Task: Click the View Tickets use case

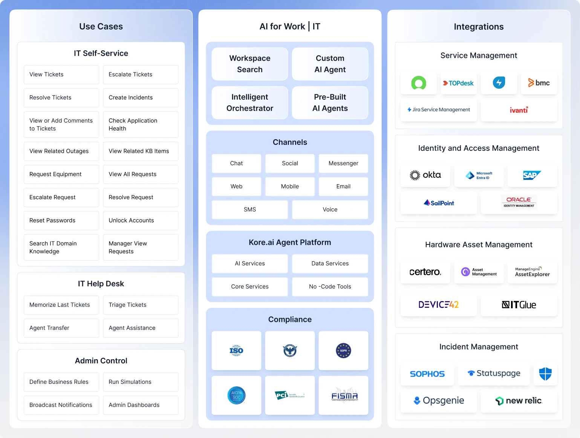Action: (61, 75)
